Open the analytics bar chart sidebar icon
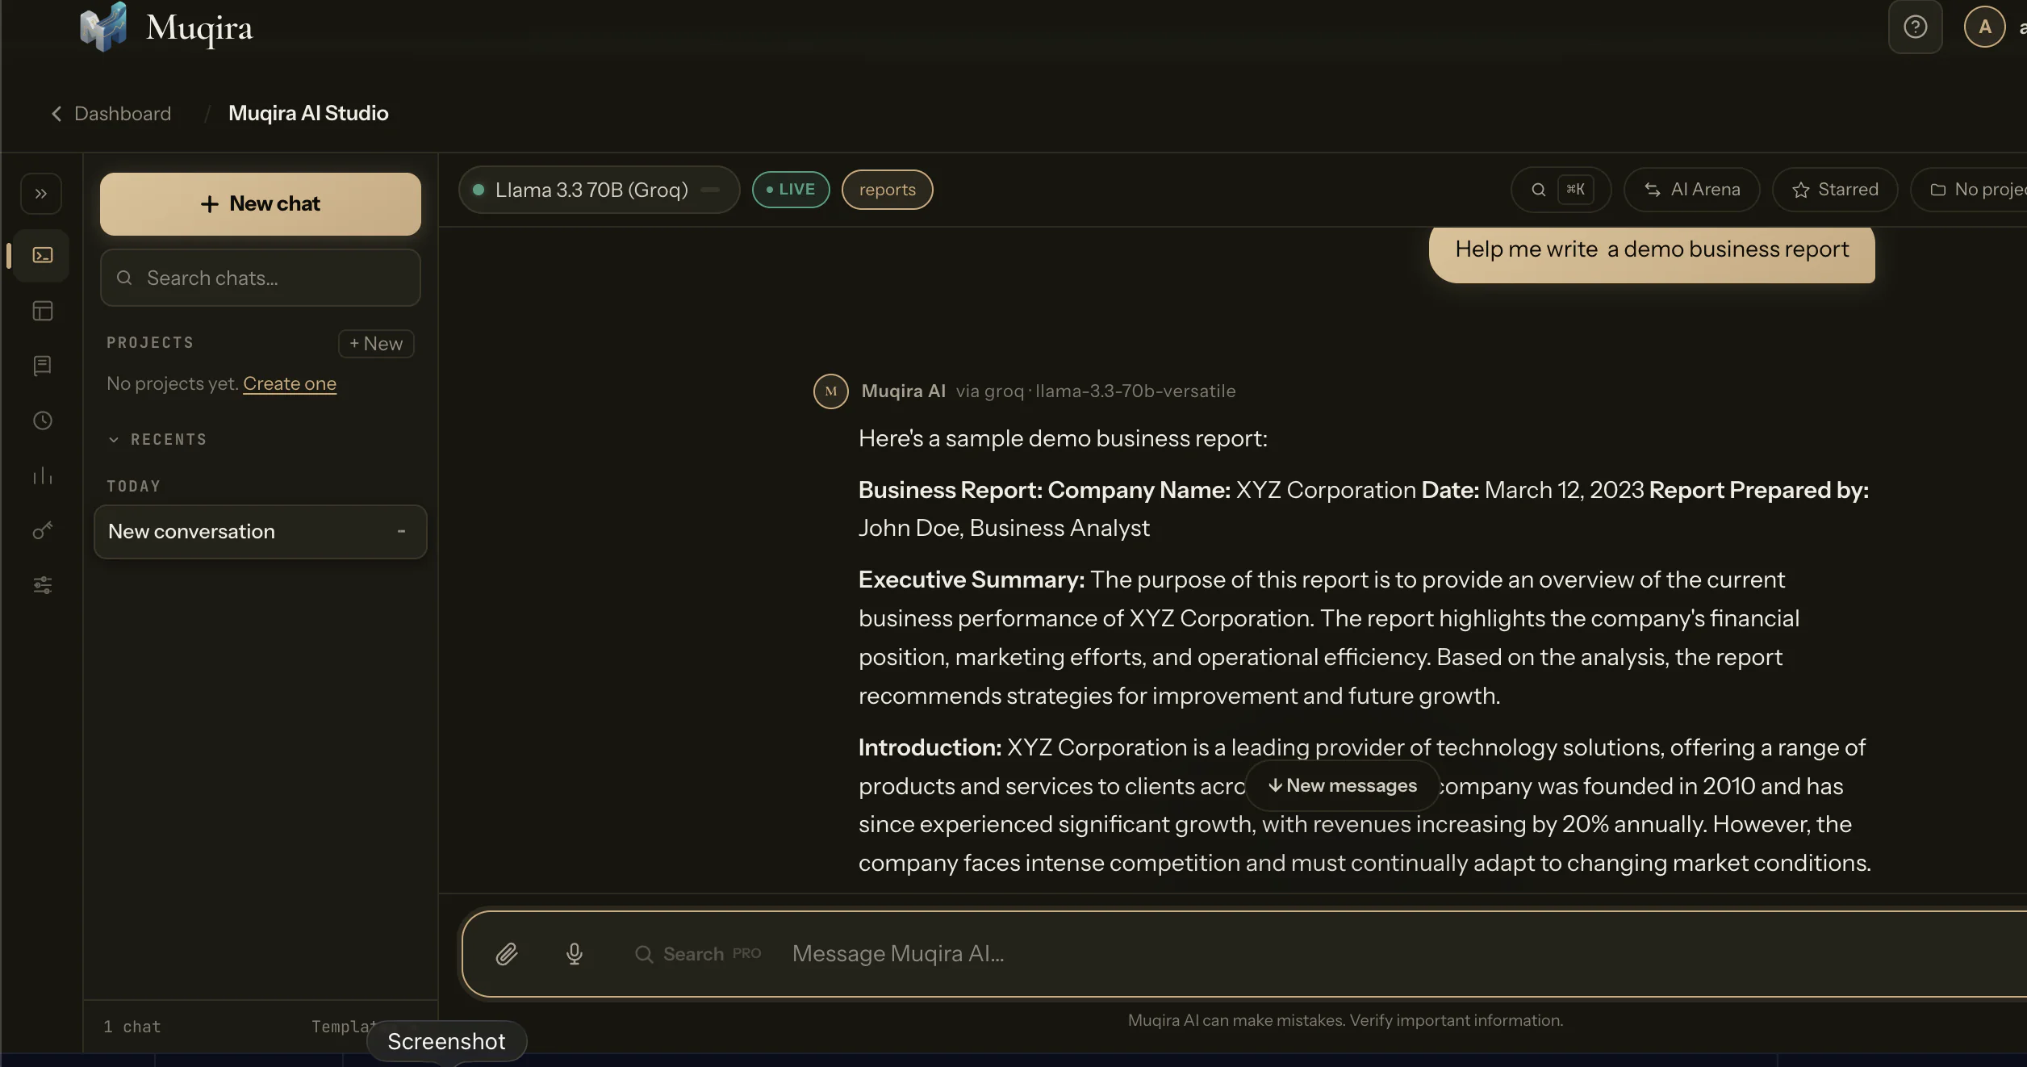Screen dimensions: 2027x1067 coord(42,475)
